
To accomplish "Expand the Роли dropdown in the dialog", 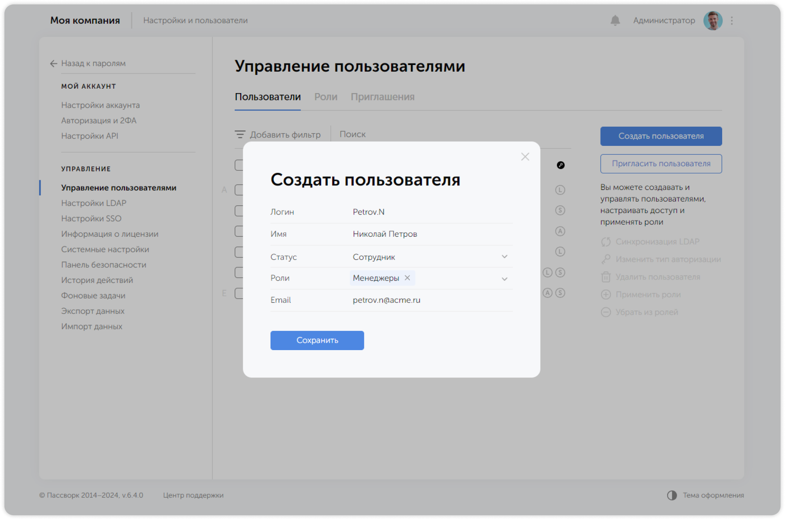I will (x=504, y=278).
